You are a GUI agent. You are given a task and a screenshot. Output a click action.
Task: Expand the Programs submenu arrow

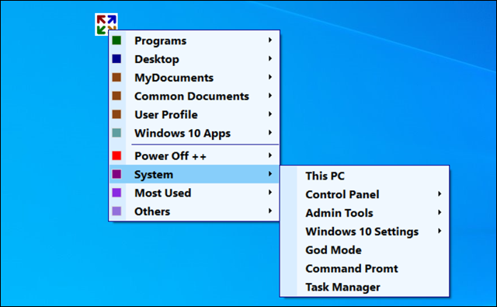point(270,40)
